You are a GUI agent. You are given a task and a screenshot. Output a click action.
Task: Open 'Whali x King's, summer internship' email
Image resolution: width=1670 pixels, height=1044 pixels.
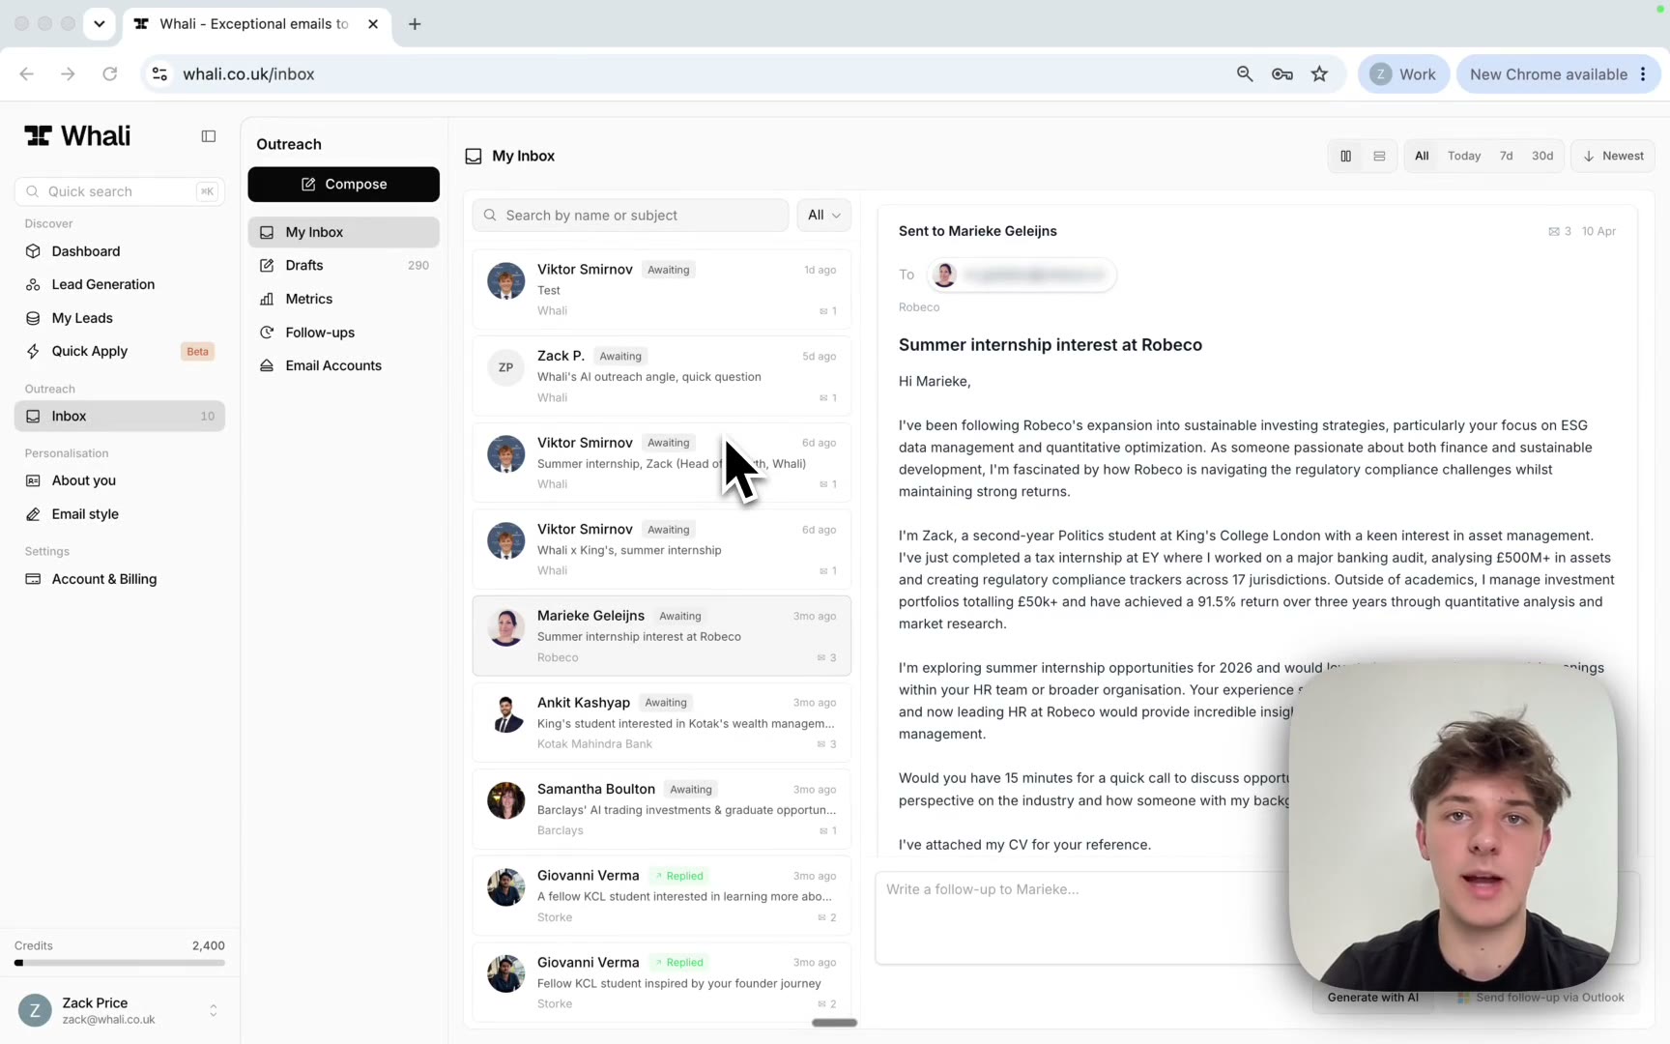tap(662, 549)
